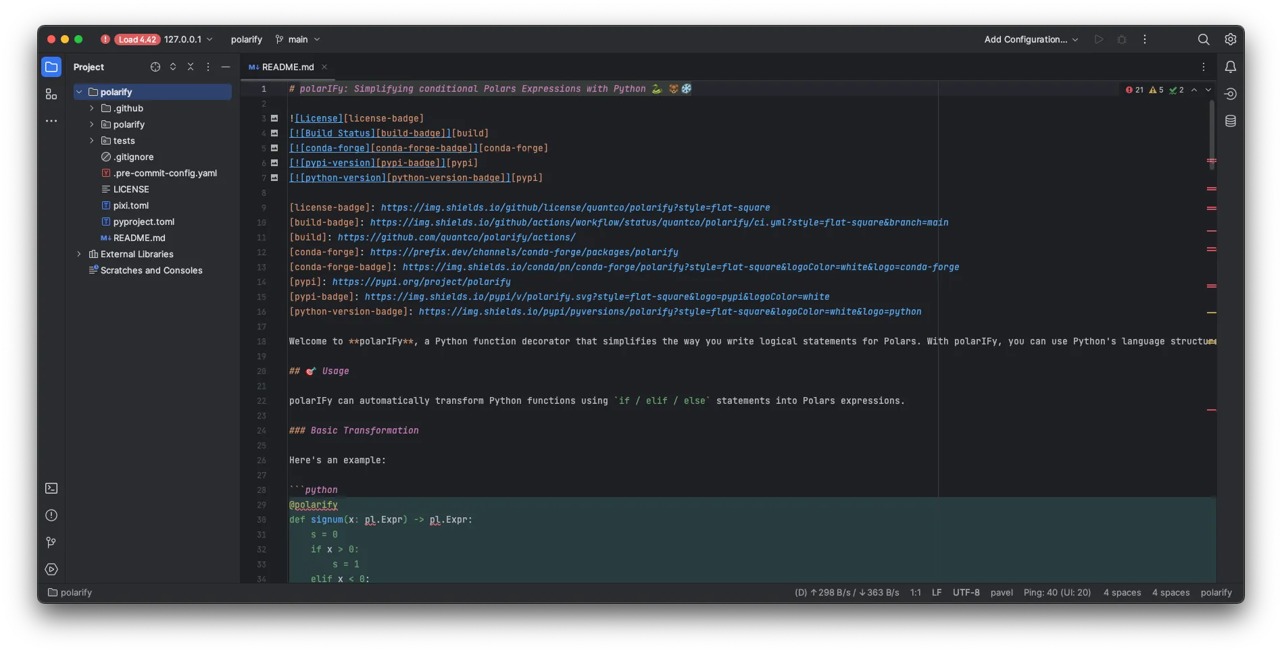
Task: Open the Git tool window icon
Action: 51,542
